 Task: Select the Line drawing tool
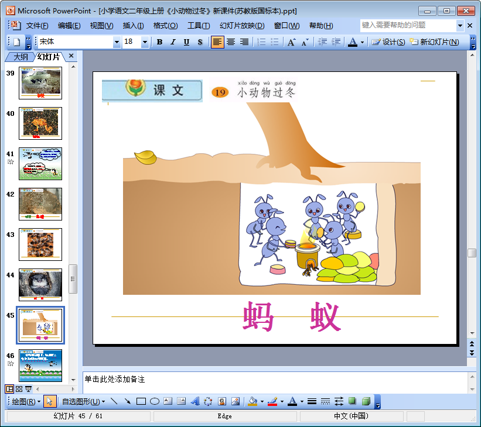[114, 401]
